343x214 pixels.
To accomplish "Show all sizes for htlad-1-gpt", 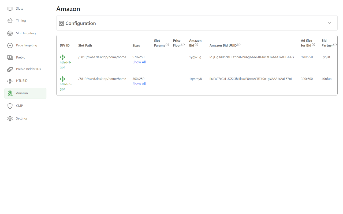I will click(x=139, y=62).
